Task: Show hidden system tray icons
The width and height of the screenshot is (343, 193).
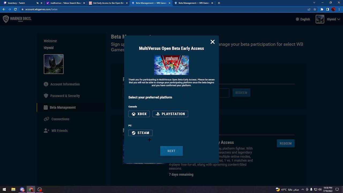Action: (303, 190)
